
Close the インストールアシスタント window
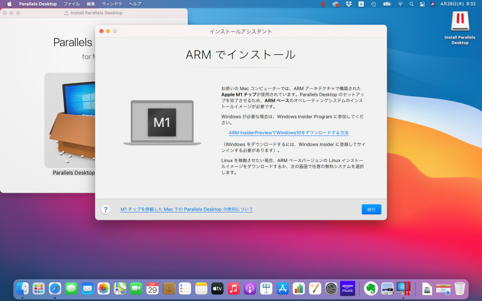[101, 31]
